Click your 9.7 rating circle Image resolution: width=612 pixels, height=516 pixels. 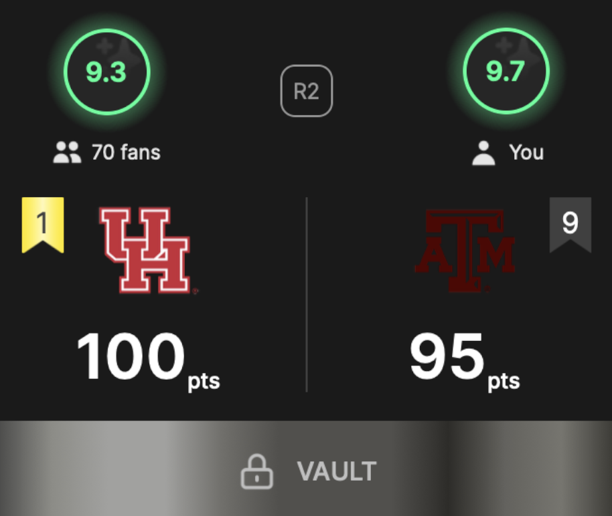(506, 71)
